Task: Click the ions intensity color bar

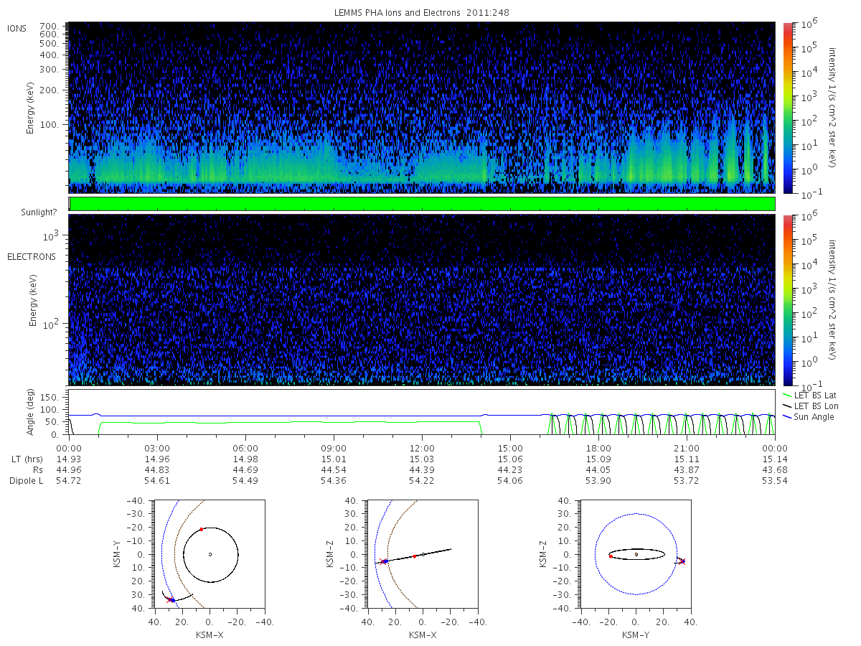Action: pos(788,108)
